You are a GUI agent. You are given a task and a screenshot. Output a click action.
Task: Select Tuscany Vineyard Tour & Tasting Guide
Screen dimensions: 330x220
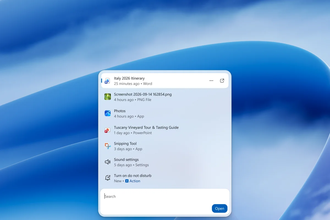click(x=146, y=128)
